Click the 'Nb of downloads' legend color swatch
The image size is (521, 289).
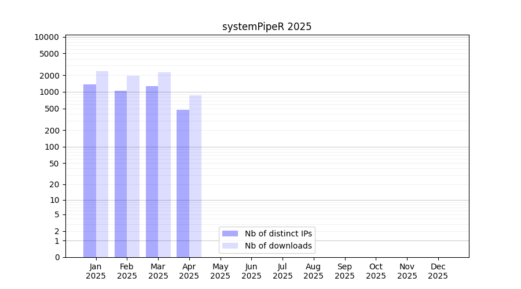pos(230,246)
